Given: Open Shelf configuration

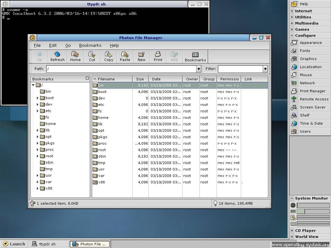Looking at the screenshot, I should 310,115.
